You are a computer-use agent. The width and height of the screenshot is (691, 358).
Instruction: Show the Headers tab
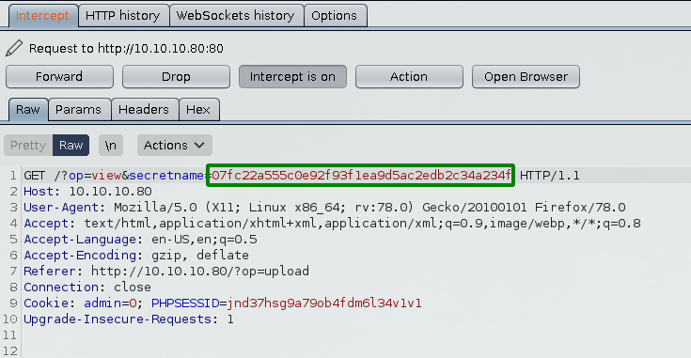pos(144,110)
